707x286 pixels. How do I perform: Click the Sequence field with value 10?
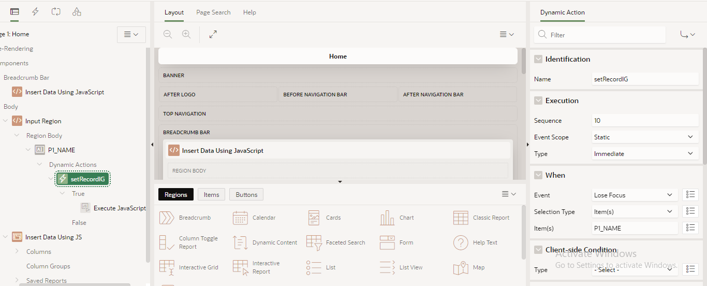645,121
